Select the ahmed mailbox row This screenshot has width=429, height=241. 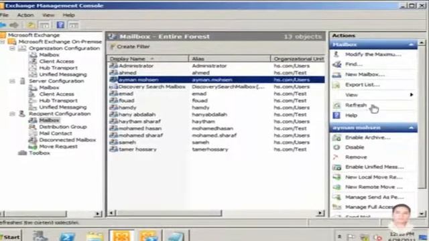pos(216,73)
